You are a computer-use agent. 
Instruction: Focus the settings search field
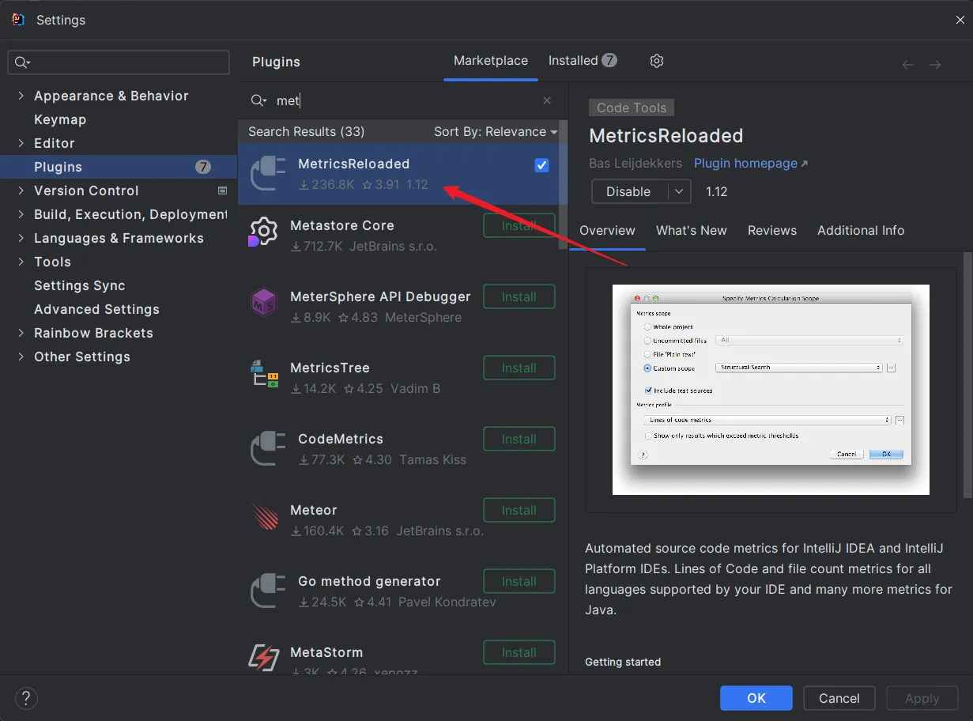pyautogui.click(x=119, y=62)
